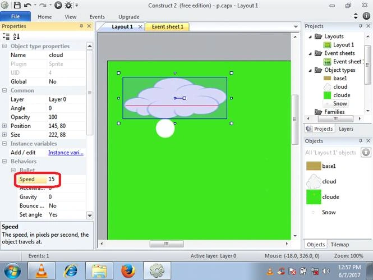The height and width of the screenshot is (280, 373).
Task: Click the properties scroll down arrow
Action: click(90, 215)
